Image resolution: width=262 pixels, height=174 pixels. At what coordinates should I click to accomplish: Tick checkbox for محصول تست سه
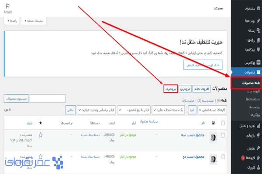[223, 135]
